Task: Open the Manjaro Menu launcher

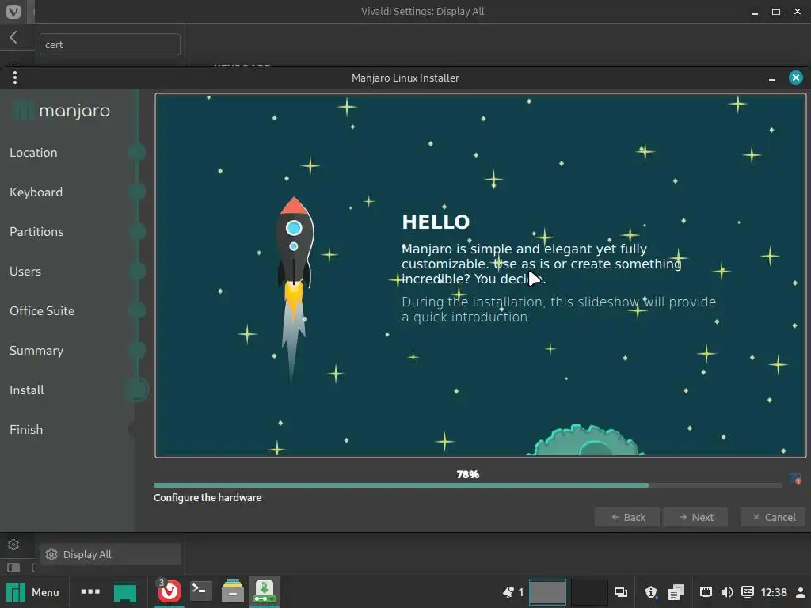Action: click(32, 592)
